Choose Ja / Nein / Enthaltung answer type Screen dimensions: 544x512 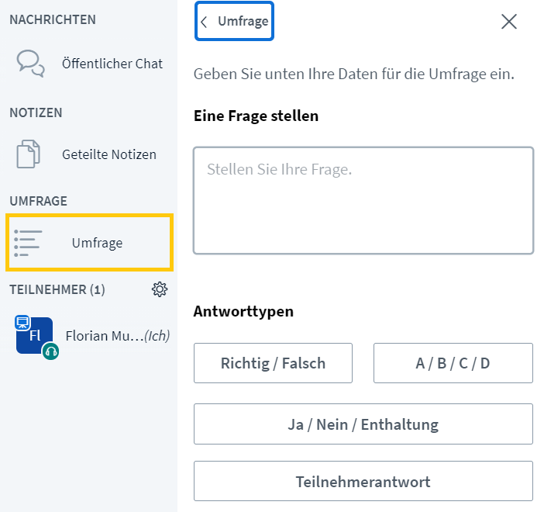coord(363,424)
